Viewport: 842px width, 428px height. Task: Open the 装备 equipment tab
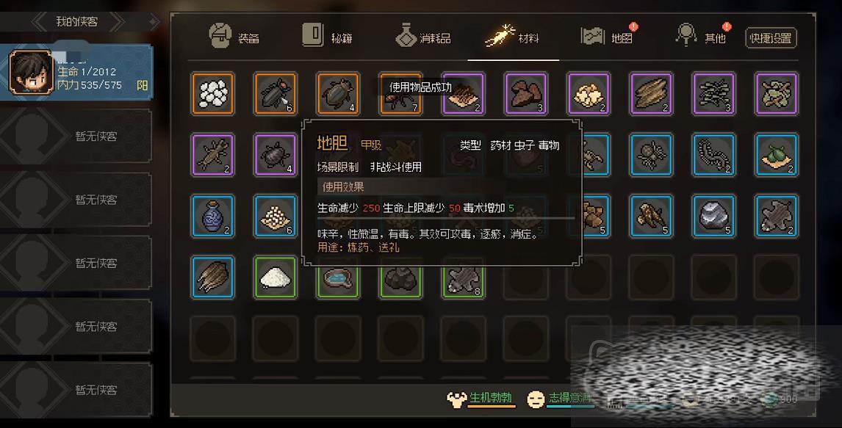[234, 37]
